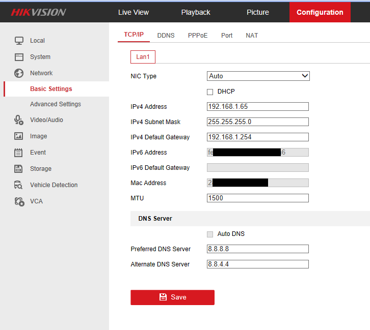Go to Playback in top navigation
Screen dimensions: 370x330
[x=196, y=12]
